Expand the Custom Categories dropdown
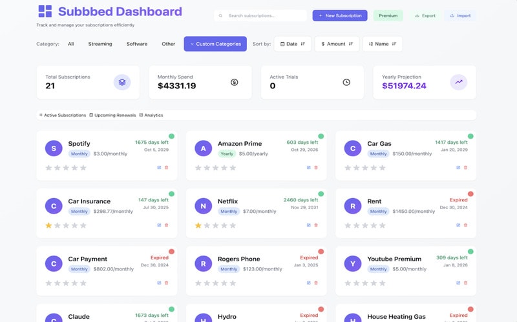517x322 pixels. [x=215, y=44]
